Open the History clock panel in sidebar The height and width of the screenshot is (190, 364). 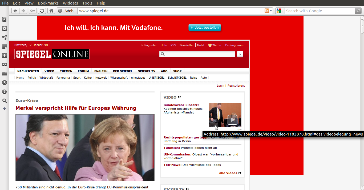pyautogui.click(x=4, y=83)
